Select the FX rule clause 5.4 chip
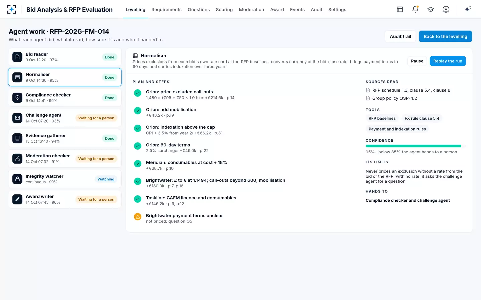 click(422, 118)
